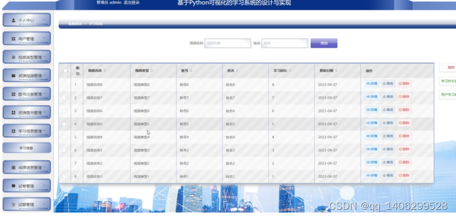Sort by 更新日期 column arrows
This screenshot has height=217, width=456.
(x=336, y=70)
